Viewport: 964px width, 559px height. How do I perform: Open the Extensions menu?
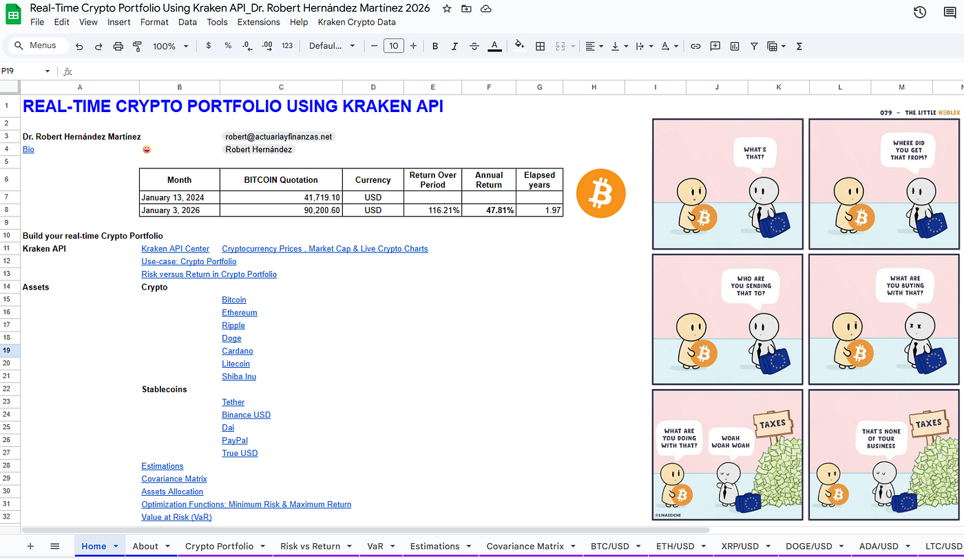click(x=259, y=22)
